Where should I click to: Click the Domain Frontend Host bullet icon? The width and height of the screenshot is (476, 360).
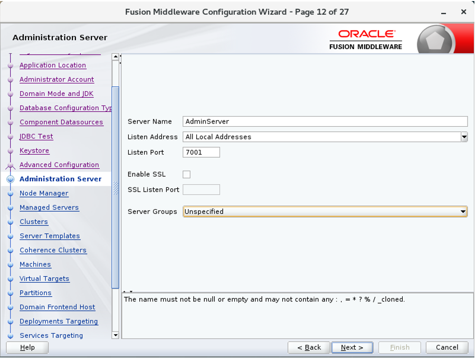(x=11, y=308)
